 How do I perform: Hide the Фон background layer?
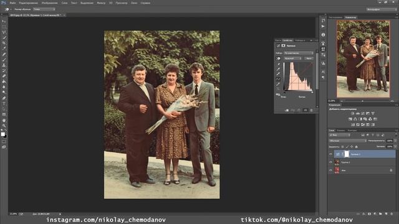[331, 170]
